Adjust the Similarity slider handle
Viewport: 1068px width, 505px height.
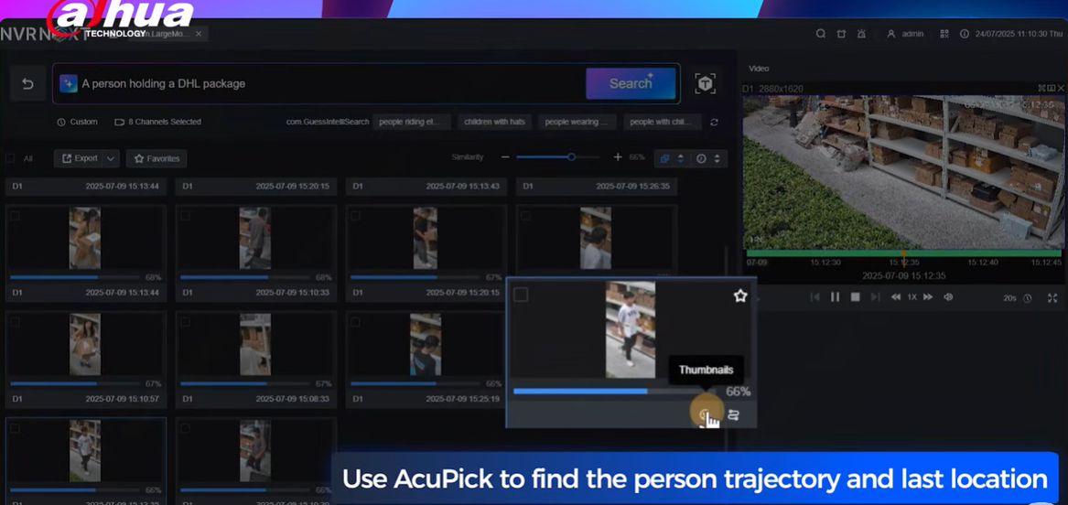coord(571,157)
